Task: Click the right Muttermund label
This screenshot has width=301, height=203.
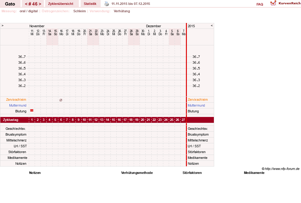Action: (196, 105)
